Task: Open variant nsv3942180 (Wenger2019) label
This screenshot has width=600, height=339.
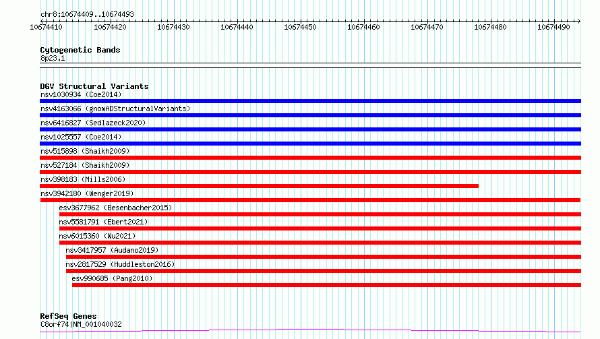Action: pyautogui.click(x=87, y=193)
